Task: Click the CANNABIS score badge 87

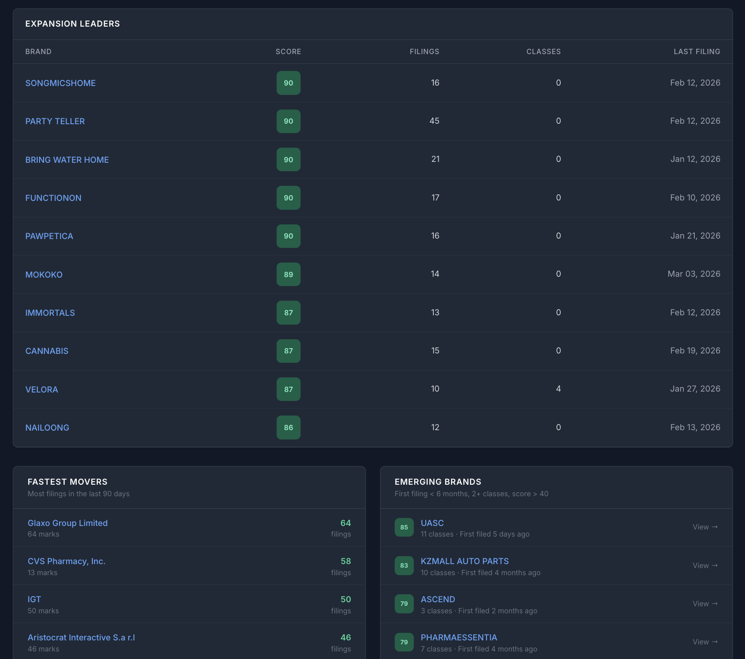Action: [289, 351]
